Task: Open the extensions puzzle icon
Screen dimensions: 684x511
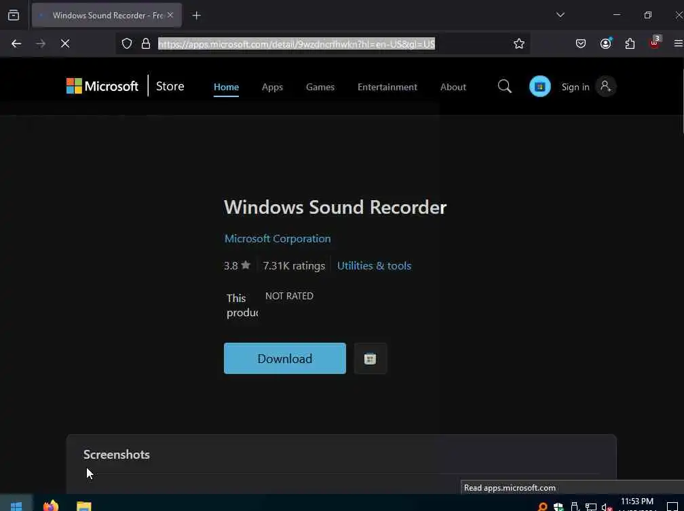Action: point(630,43)
